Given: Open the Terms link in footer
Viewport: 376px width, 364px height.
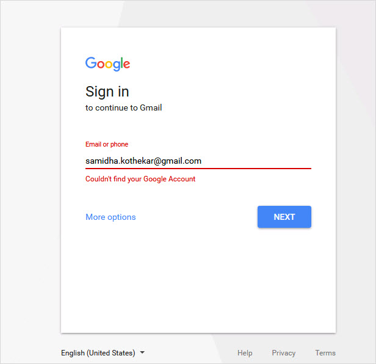Looking at the screenshot, I should [x=325, y=353].
